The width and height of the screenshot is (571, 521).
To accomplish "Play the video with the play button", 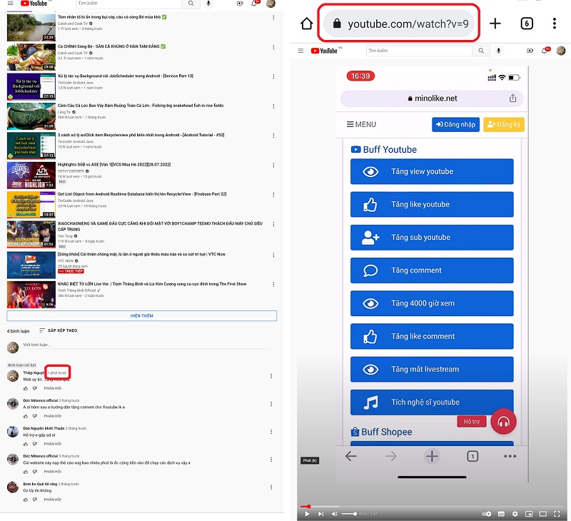I will point(307,514).
